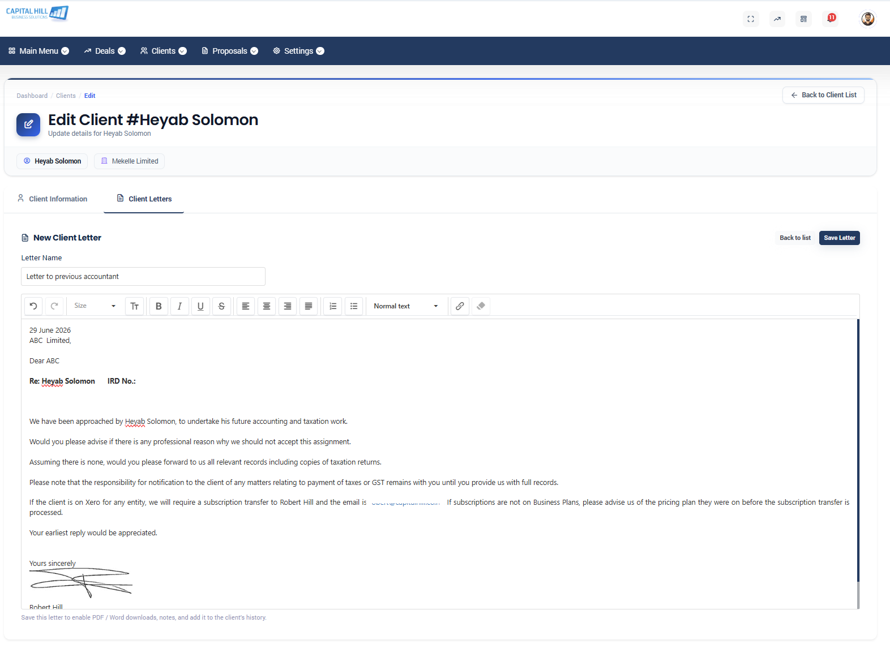Open the text format (Tt) tool
This screenshot has width=890, height=657.
134,306
